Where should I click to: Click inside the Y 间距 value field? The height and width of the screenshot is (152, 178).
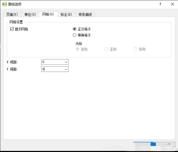(x=52, y=69)
